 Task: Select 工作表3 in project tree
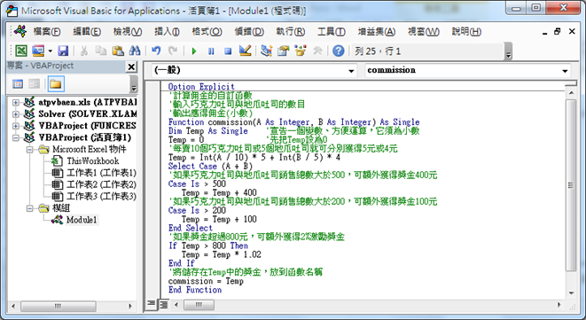[x=101, y=196]
